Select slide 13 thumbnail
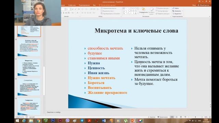Viewport: 219px width, 123px height. click(x=29, y=106)
